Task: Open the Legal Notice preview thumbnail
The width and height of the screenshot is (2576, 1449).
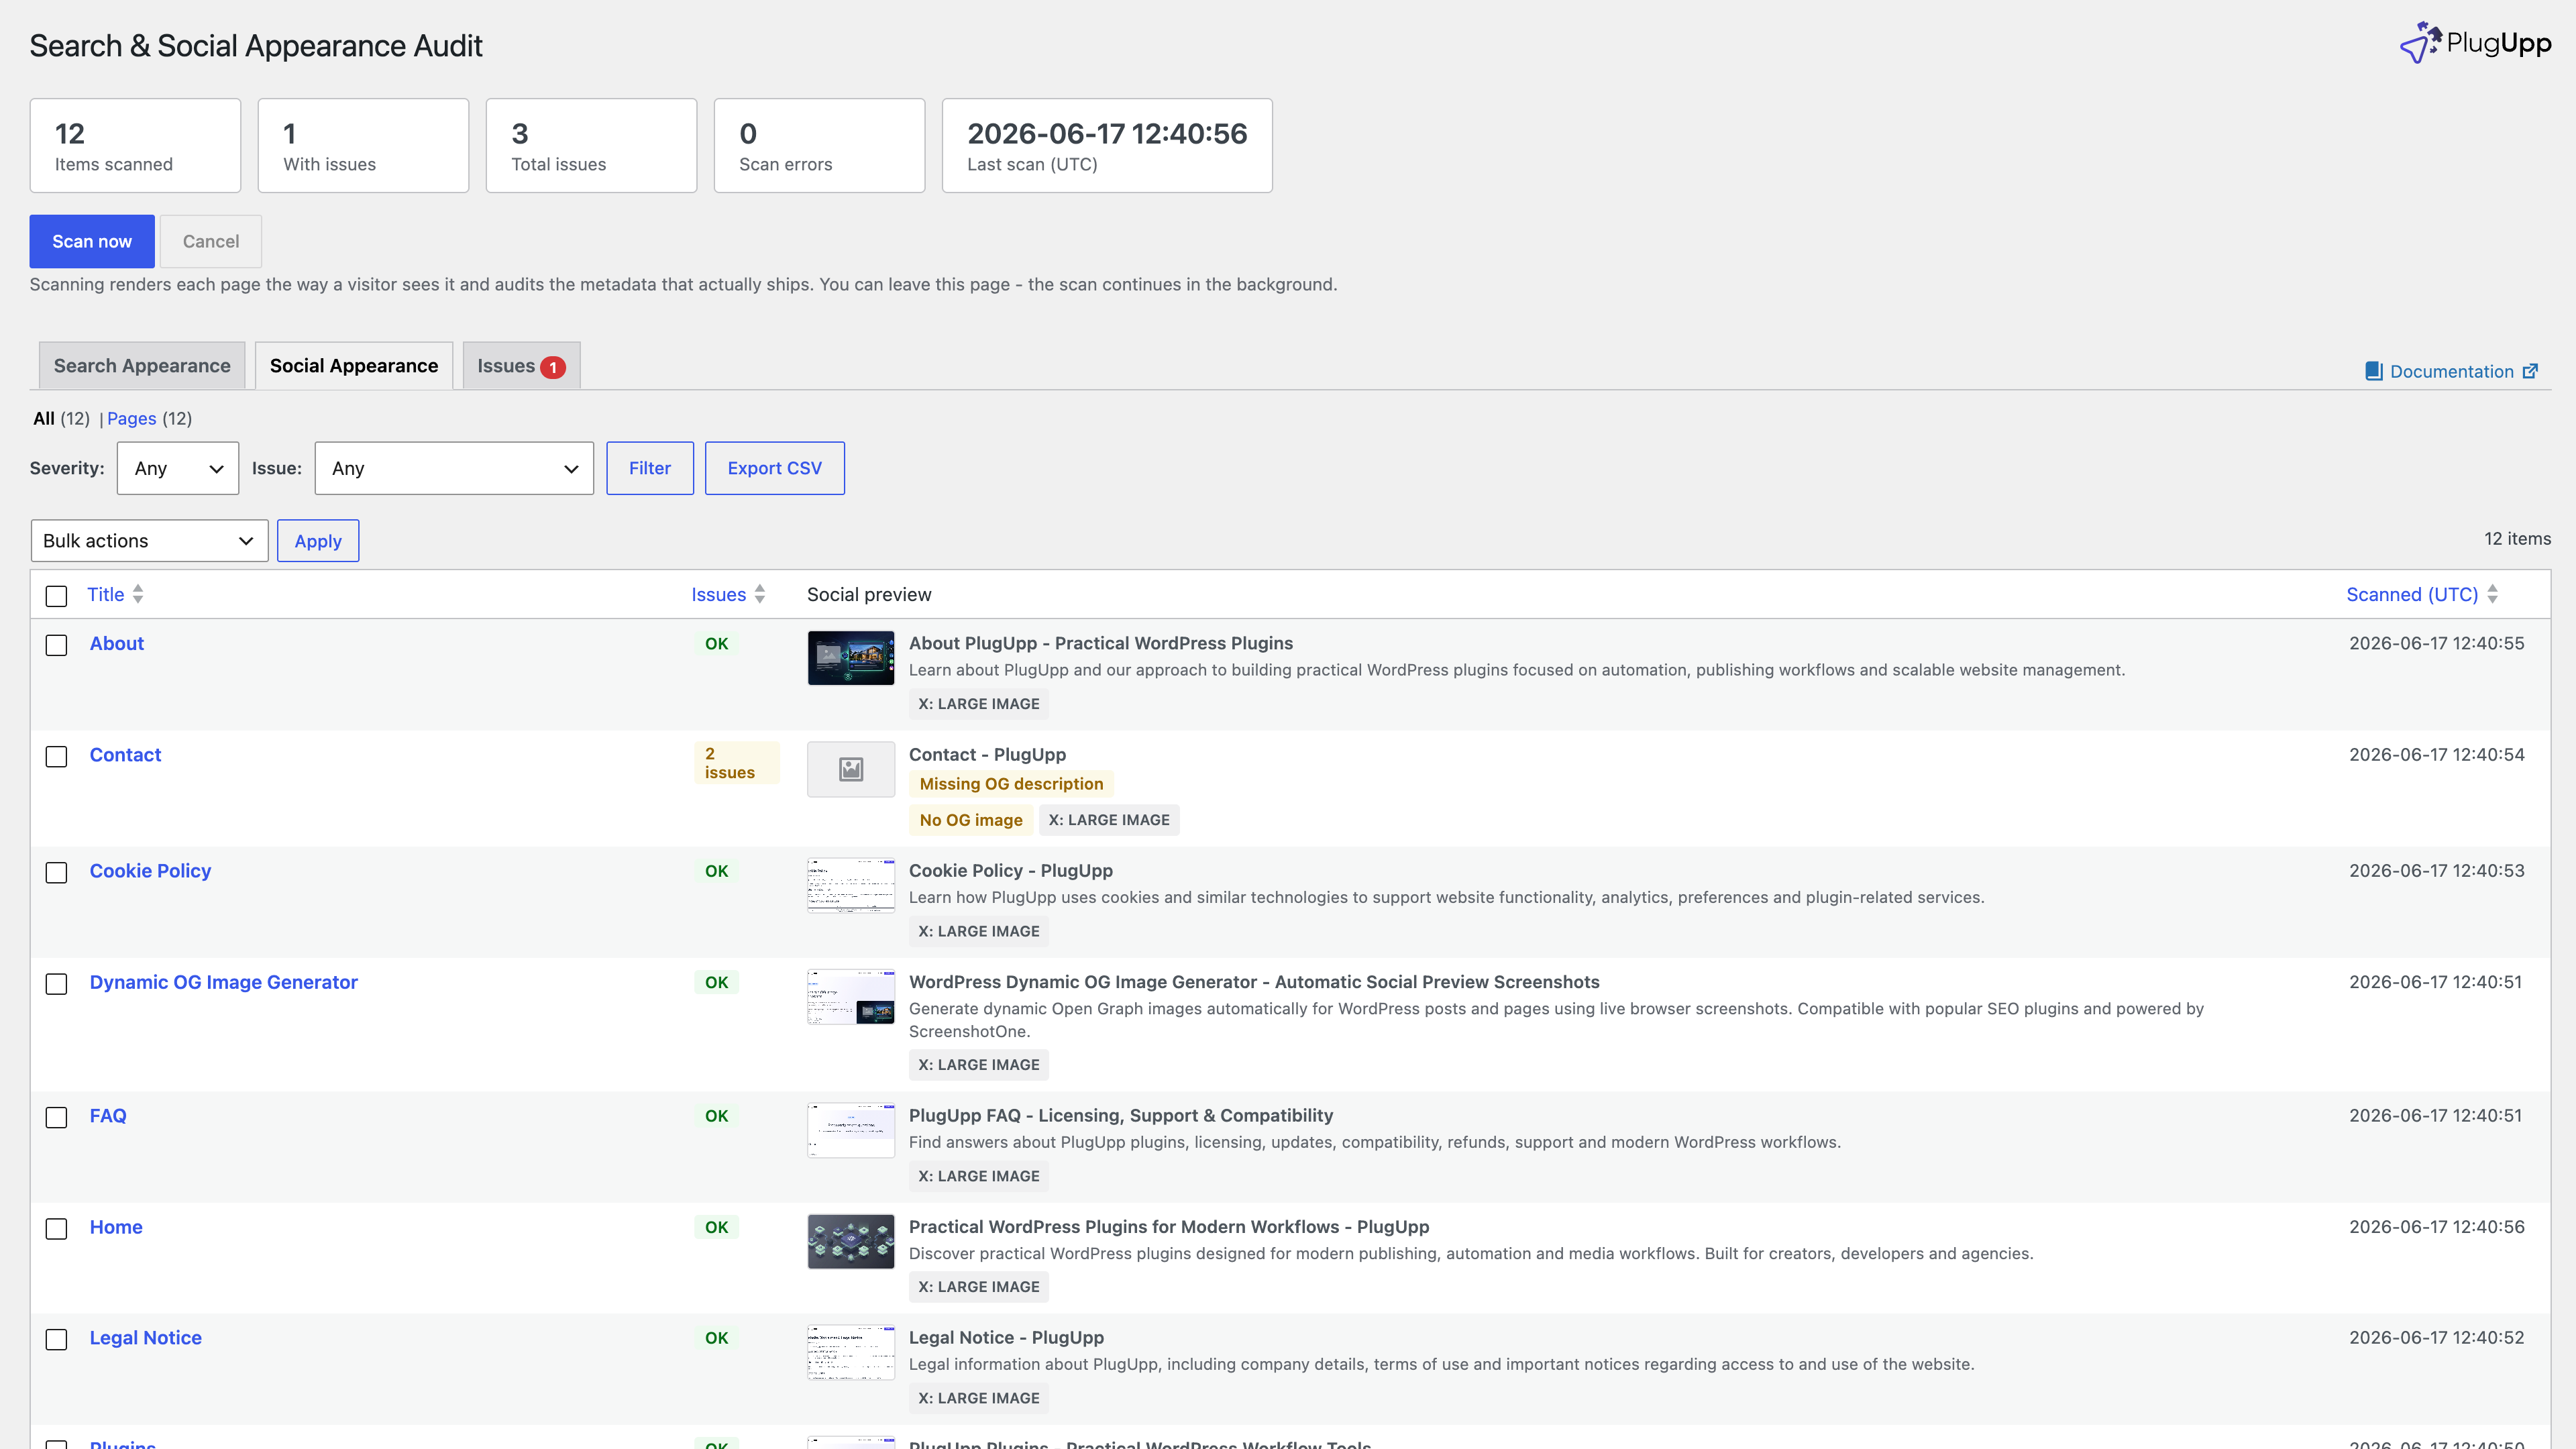Action: point(851,1352)
